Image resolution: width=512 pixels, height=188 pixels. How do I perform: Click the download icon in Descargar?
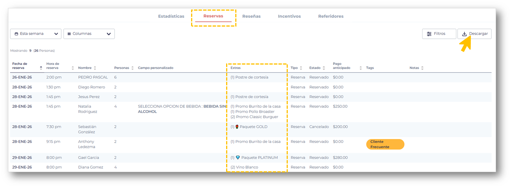pos(464,34)
